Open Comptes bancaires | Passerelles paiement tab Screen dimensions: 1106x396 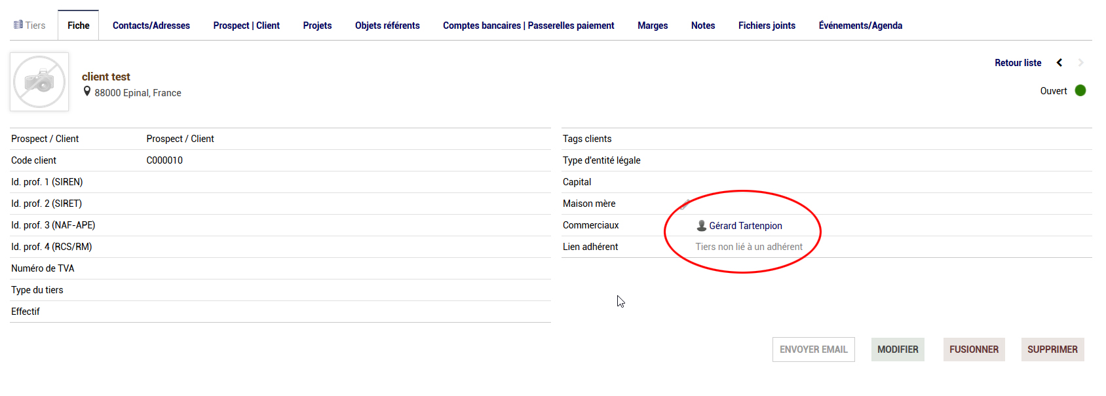pos(528,26)
